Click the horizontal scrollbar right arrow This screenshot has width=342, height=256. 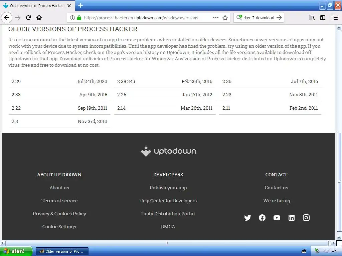tap(333, 243)
